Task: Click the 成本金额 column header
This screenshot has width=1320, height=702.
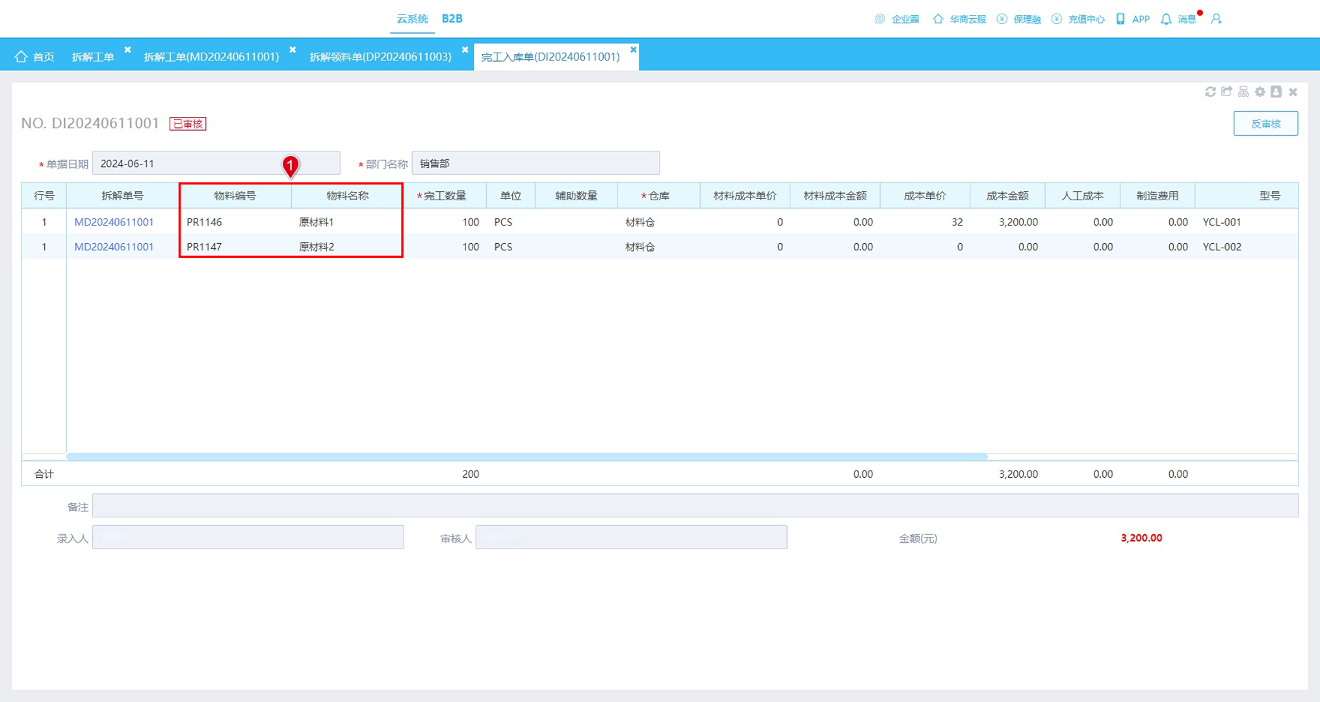Action: coord(1007,196)
